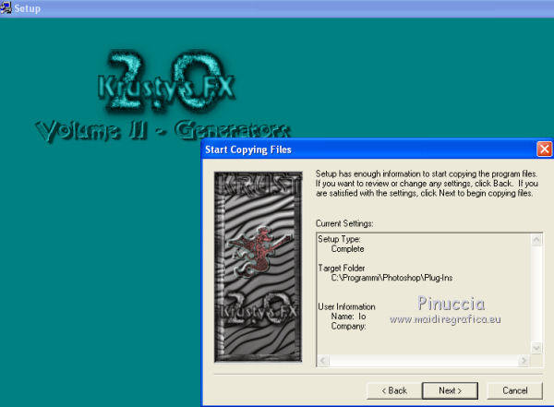Click the 'User Information' heading
554x407 pixels.
(346, 306)
